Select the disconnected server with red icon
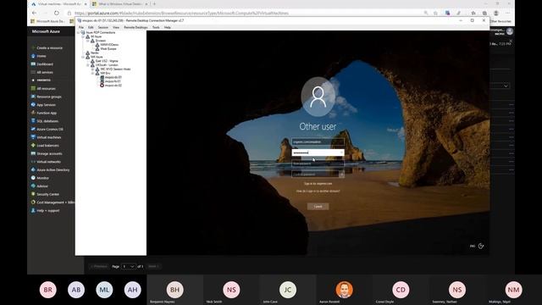Screen dimensions: 542x305 pyautogui.click(x=113, y=85)
